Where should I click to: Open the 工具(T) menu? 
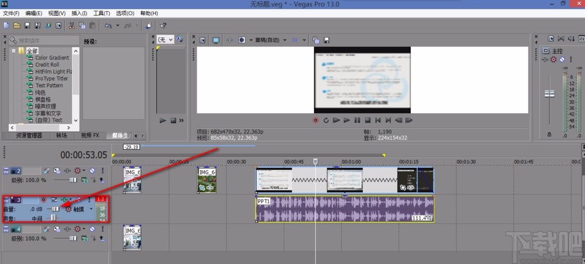101,13
